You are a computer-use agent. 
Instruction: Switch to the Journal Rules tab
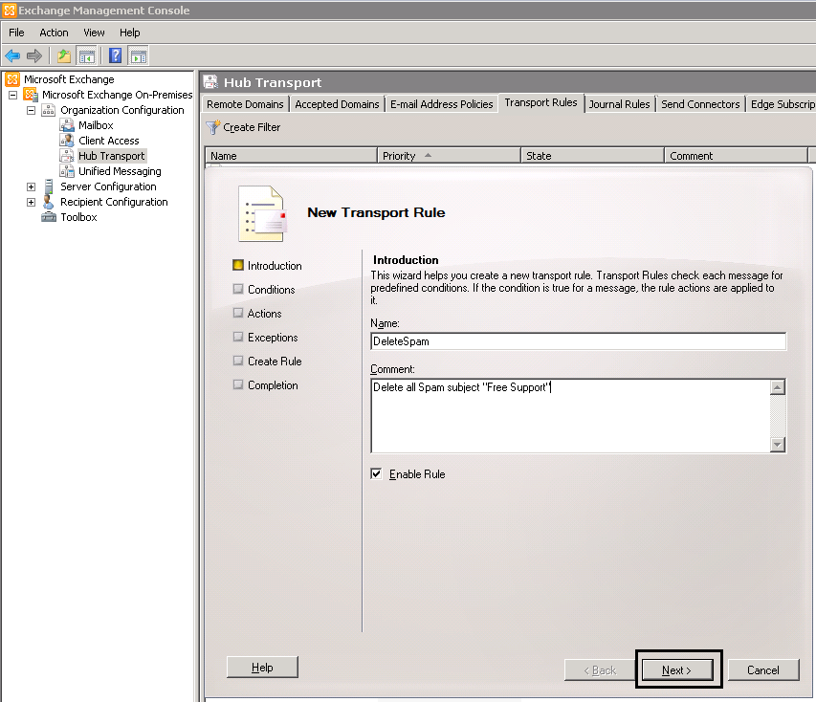point(619,104)
